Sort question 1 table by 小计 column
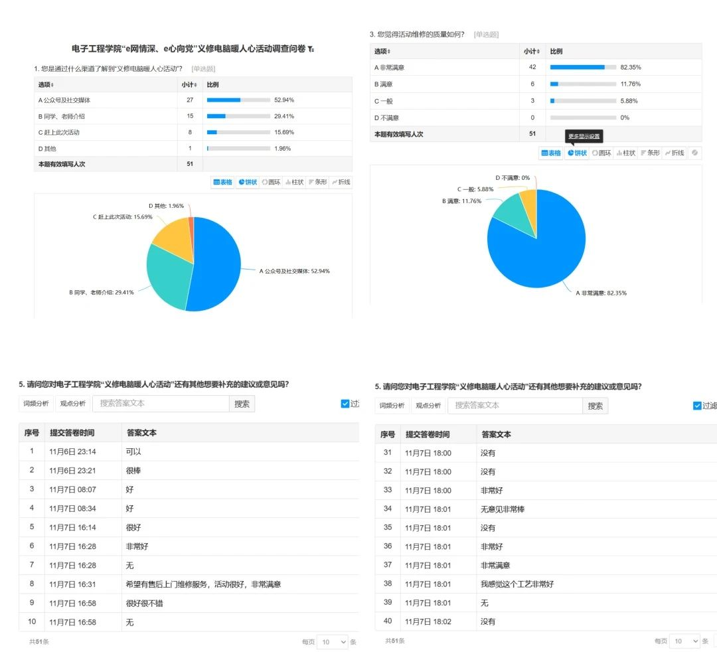 tap(189, 85)
